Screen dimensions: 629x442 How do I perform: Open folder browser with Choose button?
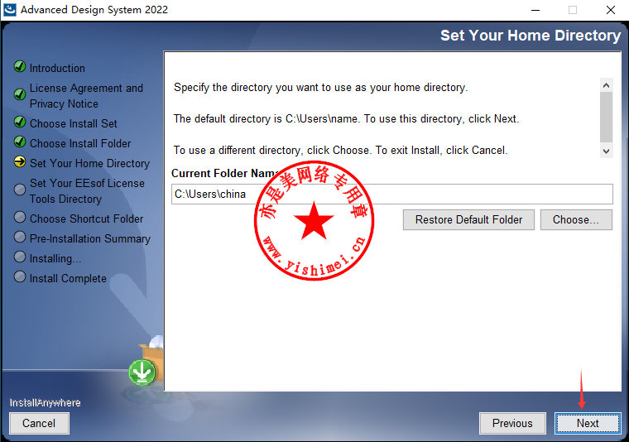pos(575,219)
